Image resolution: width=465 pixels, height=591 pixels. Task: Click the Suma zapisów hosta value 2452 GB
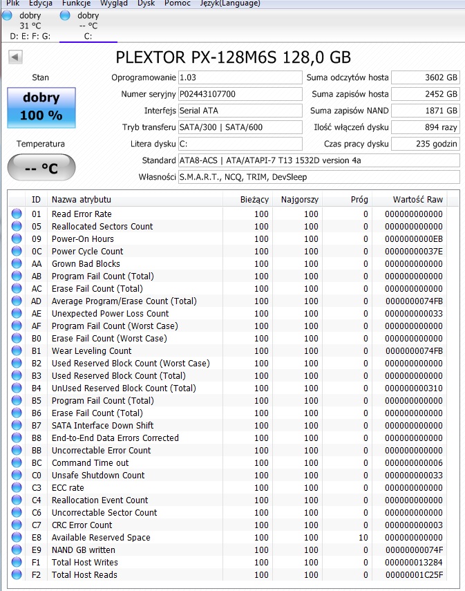click(x=426, y=94)
